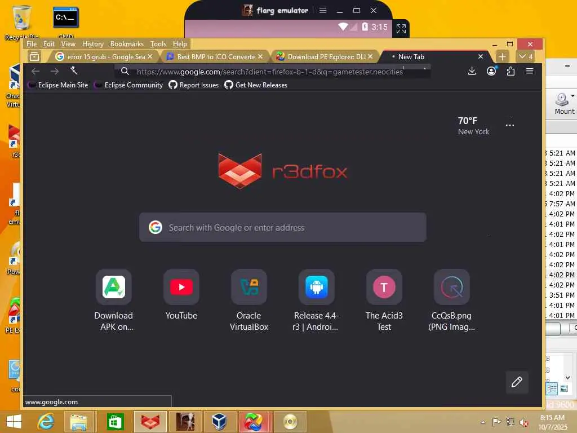Open the Edit menu
The image size is (577, 433).
(x=49, y=44)
